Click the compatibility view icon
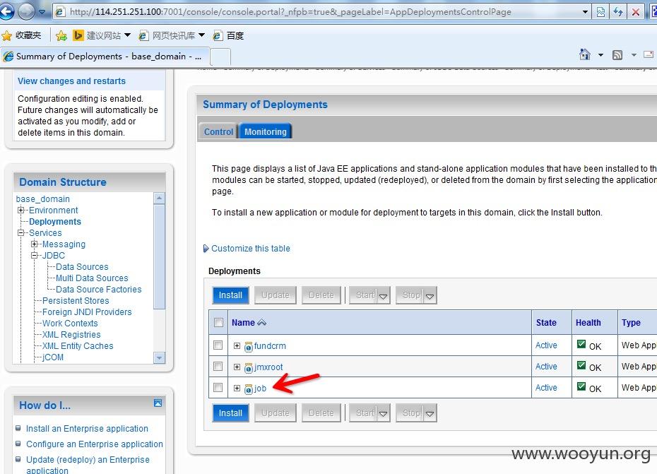657x474 pixels. tap(600, 12)
